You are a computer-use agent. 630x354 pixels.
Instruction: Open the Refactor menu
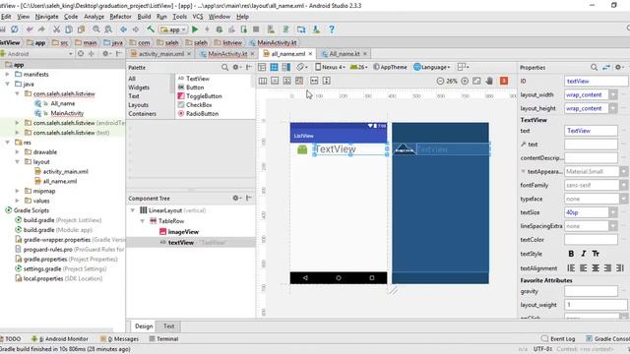120,17
